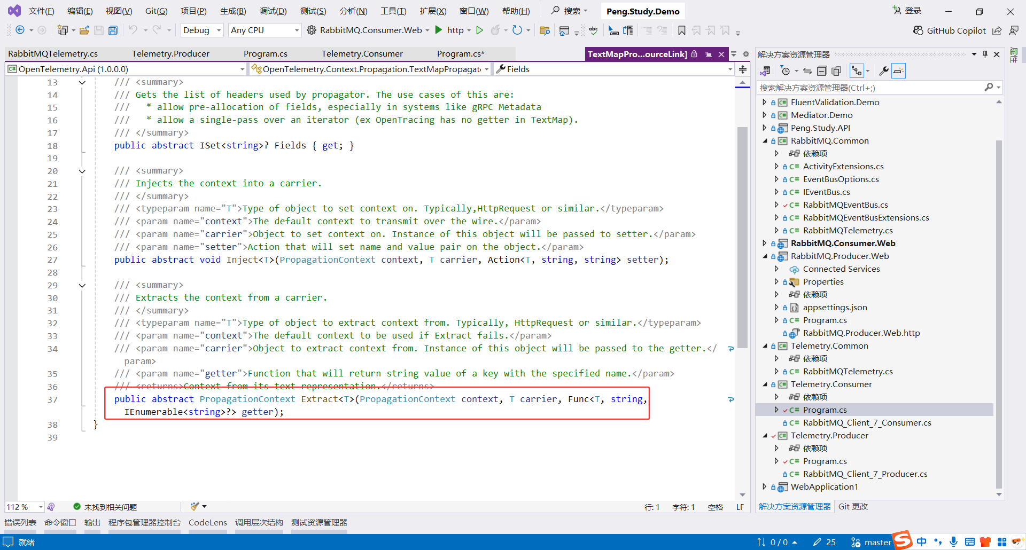This screenshot has height=550, width=1026.
Task: Switch to the RabbitMQTelemetry.cs editor tab
Action: coord(53,54)
